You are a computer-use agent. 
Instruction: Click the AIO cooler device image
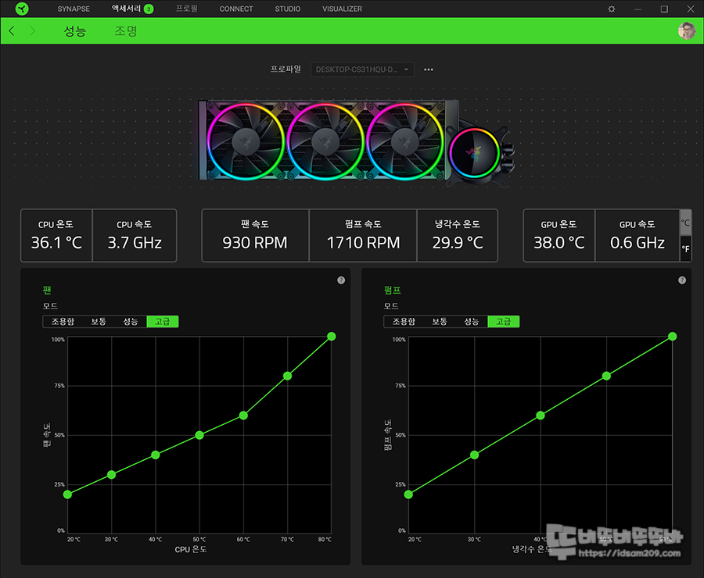(x=356, y=143)
